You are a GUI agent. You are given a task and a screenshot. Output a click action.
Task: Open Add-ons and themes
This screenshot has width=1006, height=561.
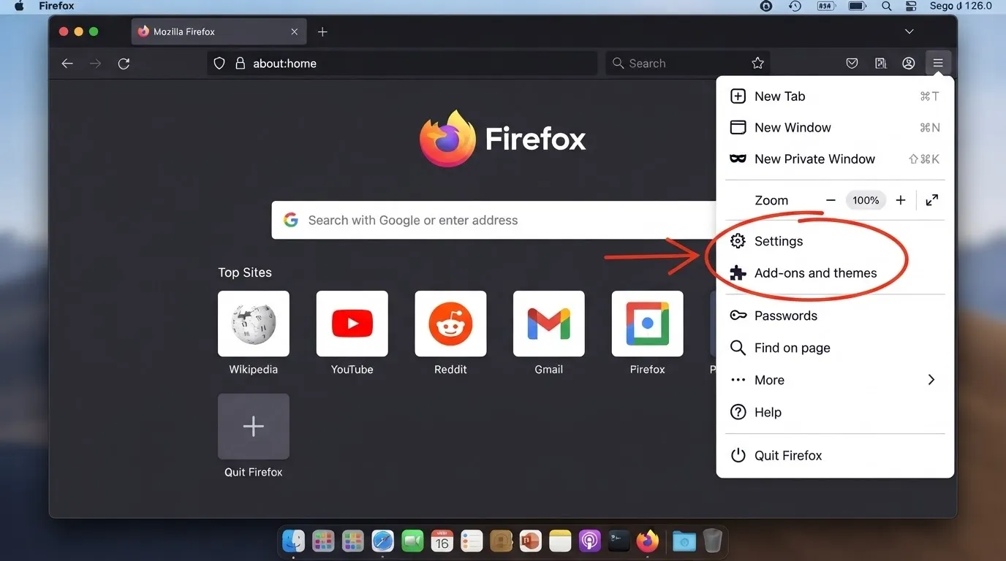835,273
